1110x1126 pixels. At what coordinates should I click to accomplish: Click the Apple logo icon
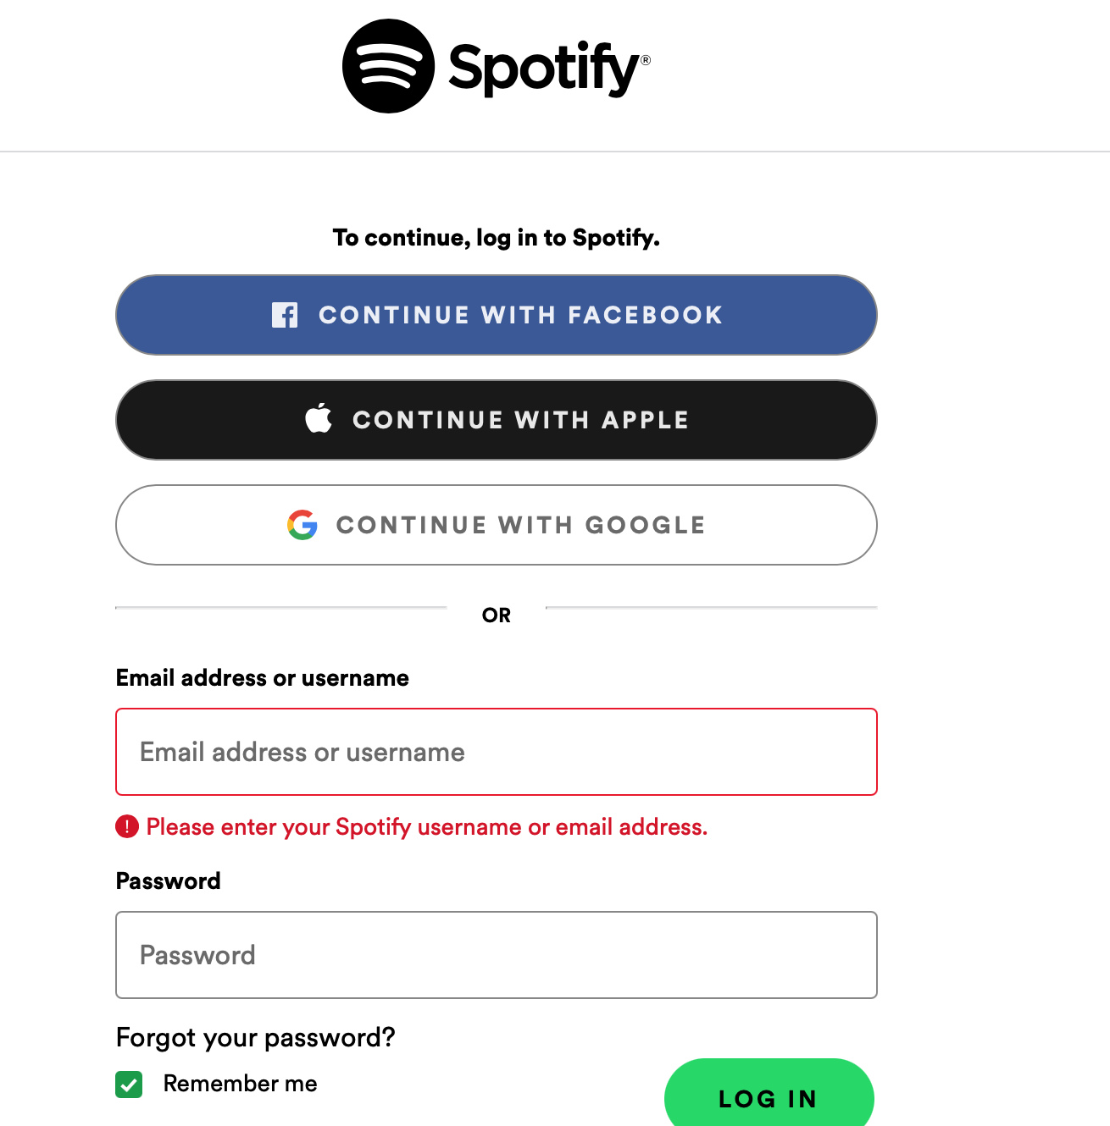pyautogui.click(x=319, y=418)
